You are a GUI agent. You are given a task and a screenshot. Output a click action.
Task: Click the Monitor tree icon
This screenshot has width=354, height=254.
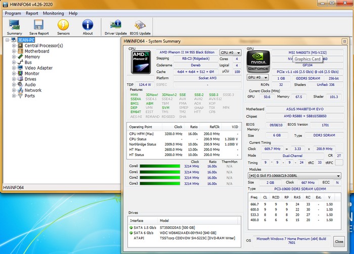(20, 73)
